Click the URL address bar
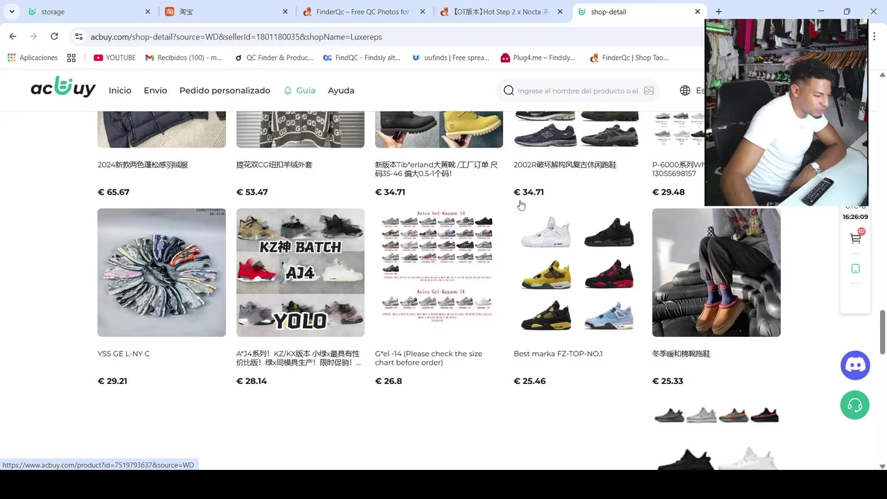This screenshot has height=499, width=887. click(388, 37)
